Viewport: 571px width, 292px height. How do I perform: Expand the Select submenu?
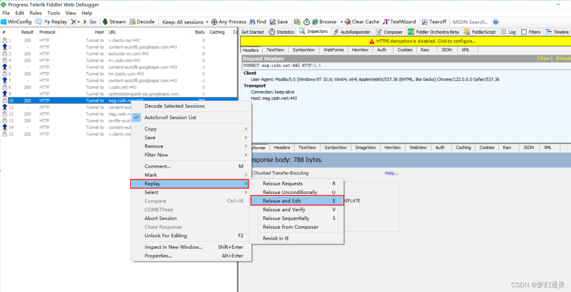(x=191, y=192)
